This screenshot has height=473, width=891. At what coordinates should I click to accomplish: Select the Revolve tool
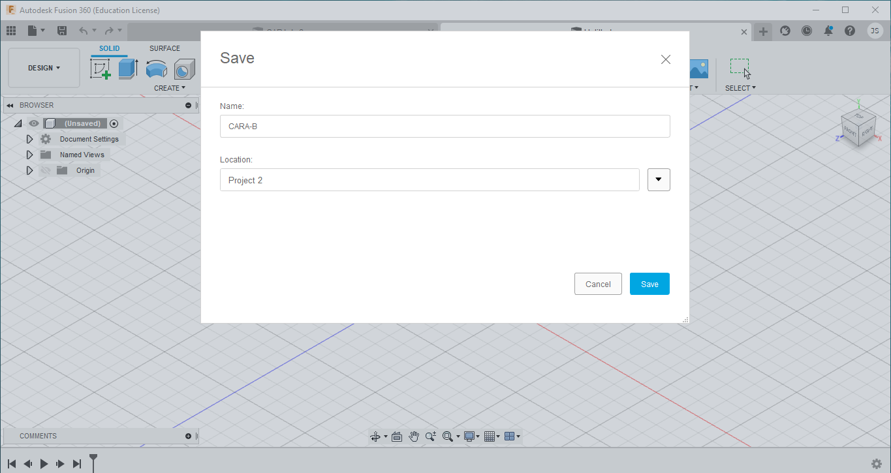pos(156,68)
